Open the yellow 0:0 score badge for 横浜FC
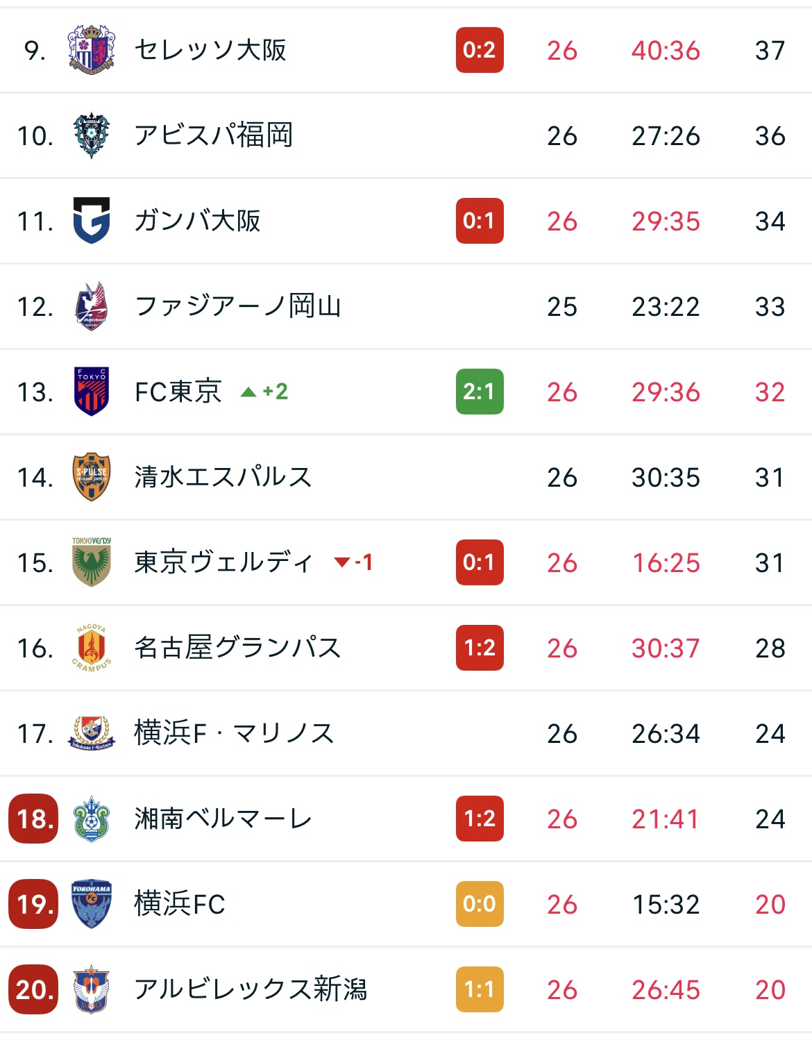 [480, 904]
